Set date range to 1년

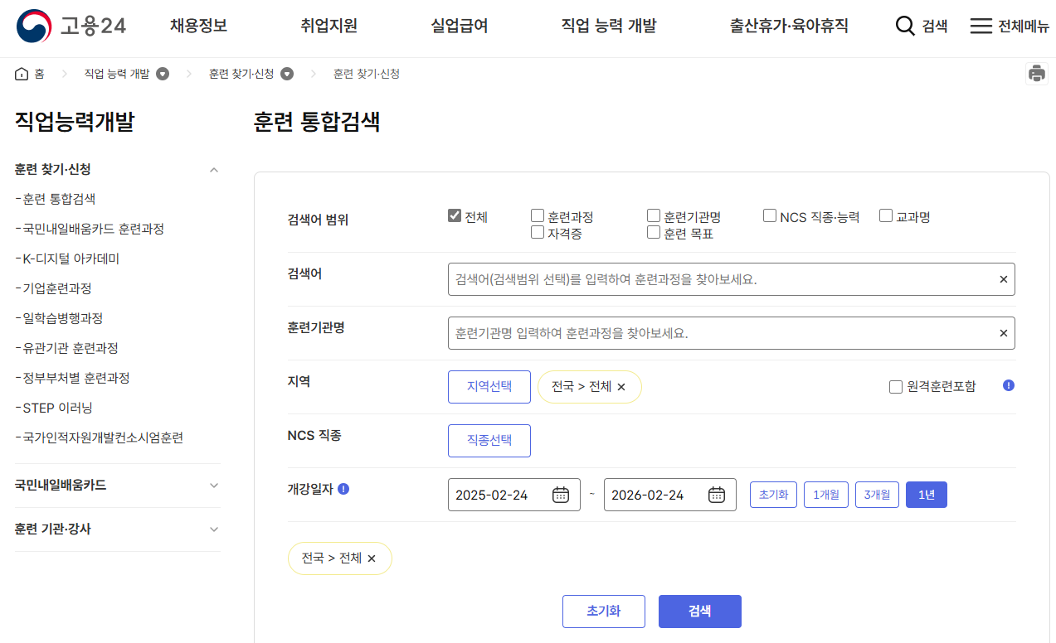coord(927,495)
